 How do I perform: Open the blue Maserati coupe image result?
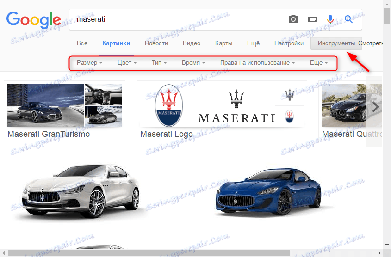click(x=268, y=191)
